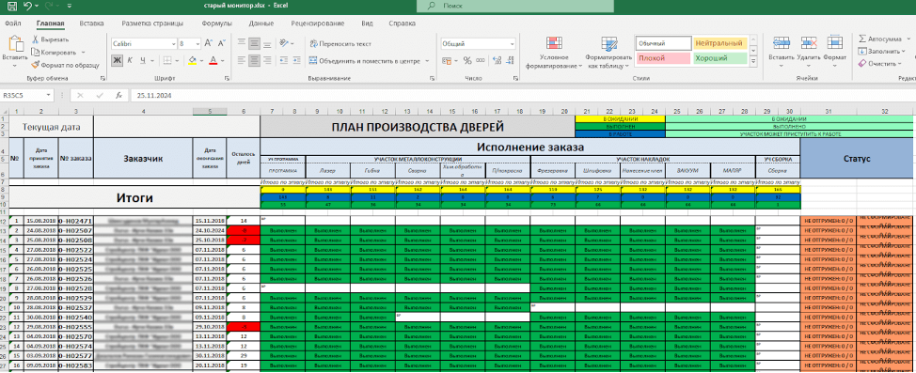Apply the Плохой cell style
916x373 pixels.
pyautogui.click(x=663, y=58)
